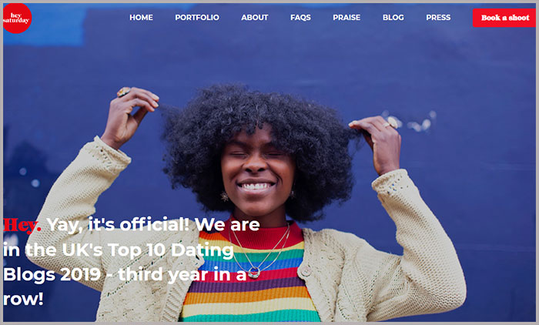This screenshot has height=325, width=539.
Task: Open the BLOG link in navigation
Action: coord(393,18)
